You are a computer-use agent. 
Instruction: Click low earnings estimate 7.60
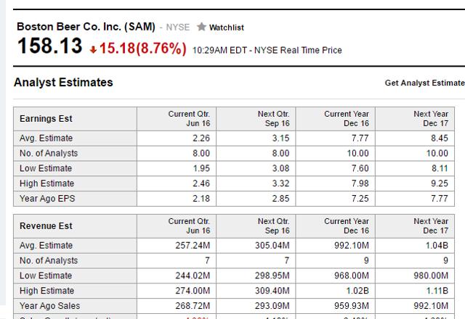(360, 168)
